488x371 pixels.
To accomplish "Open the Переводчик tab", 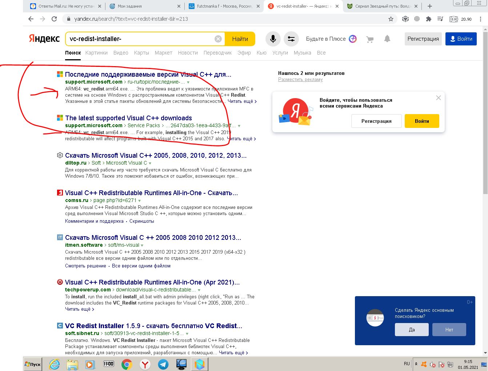I will click(x=217, y=53).
